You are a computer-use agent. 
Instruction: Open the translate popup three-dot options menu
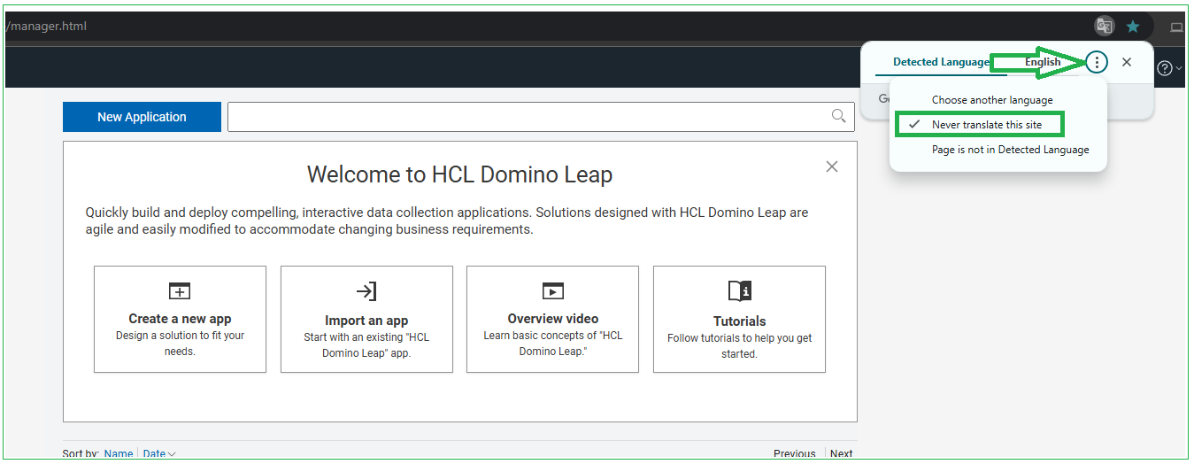(x=1097, y=62)
